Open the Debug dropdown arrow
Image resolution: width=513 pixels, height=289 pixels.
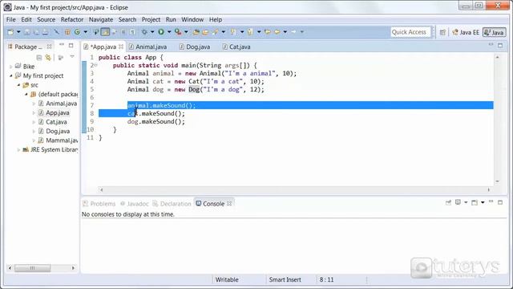pyautogui.click(x=152, y=32)
